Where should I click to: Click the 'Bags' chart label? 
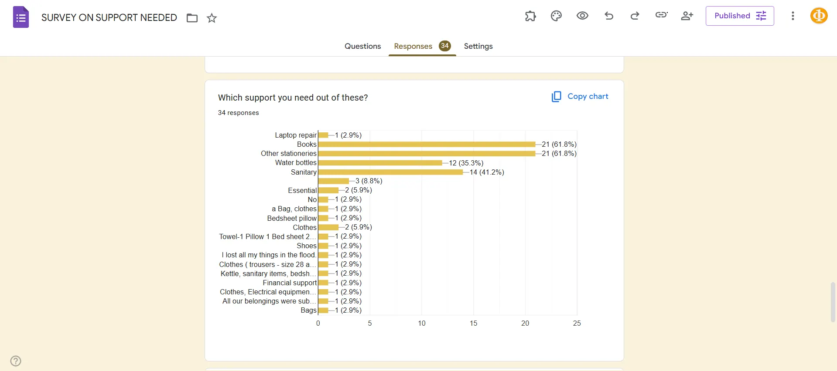pyautogui.click(x=308, y=310)
